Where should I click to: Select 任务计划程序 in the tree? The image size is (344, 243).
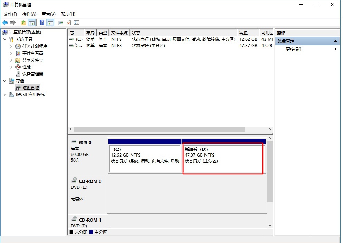click(35, 46)
